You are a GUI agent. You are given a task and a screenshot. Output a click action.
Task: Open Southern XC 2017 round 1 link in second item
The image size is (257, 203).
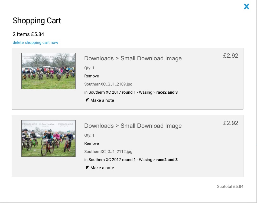tap(120, 160)
